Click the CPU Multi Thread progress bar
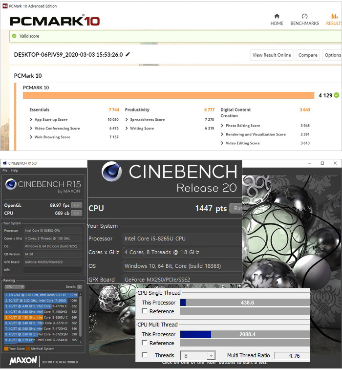 point(245,334)
